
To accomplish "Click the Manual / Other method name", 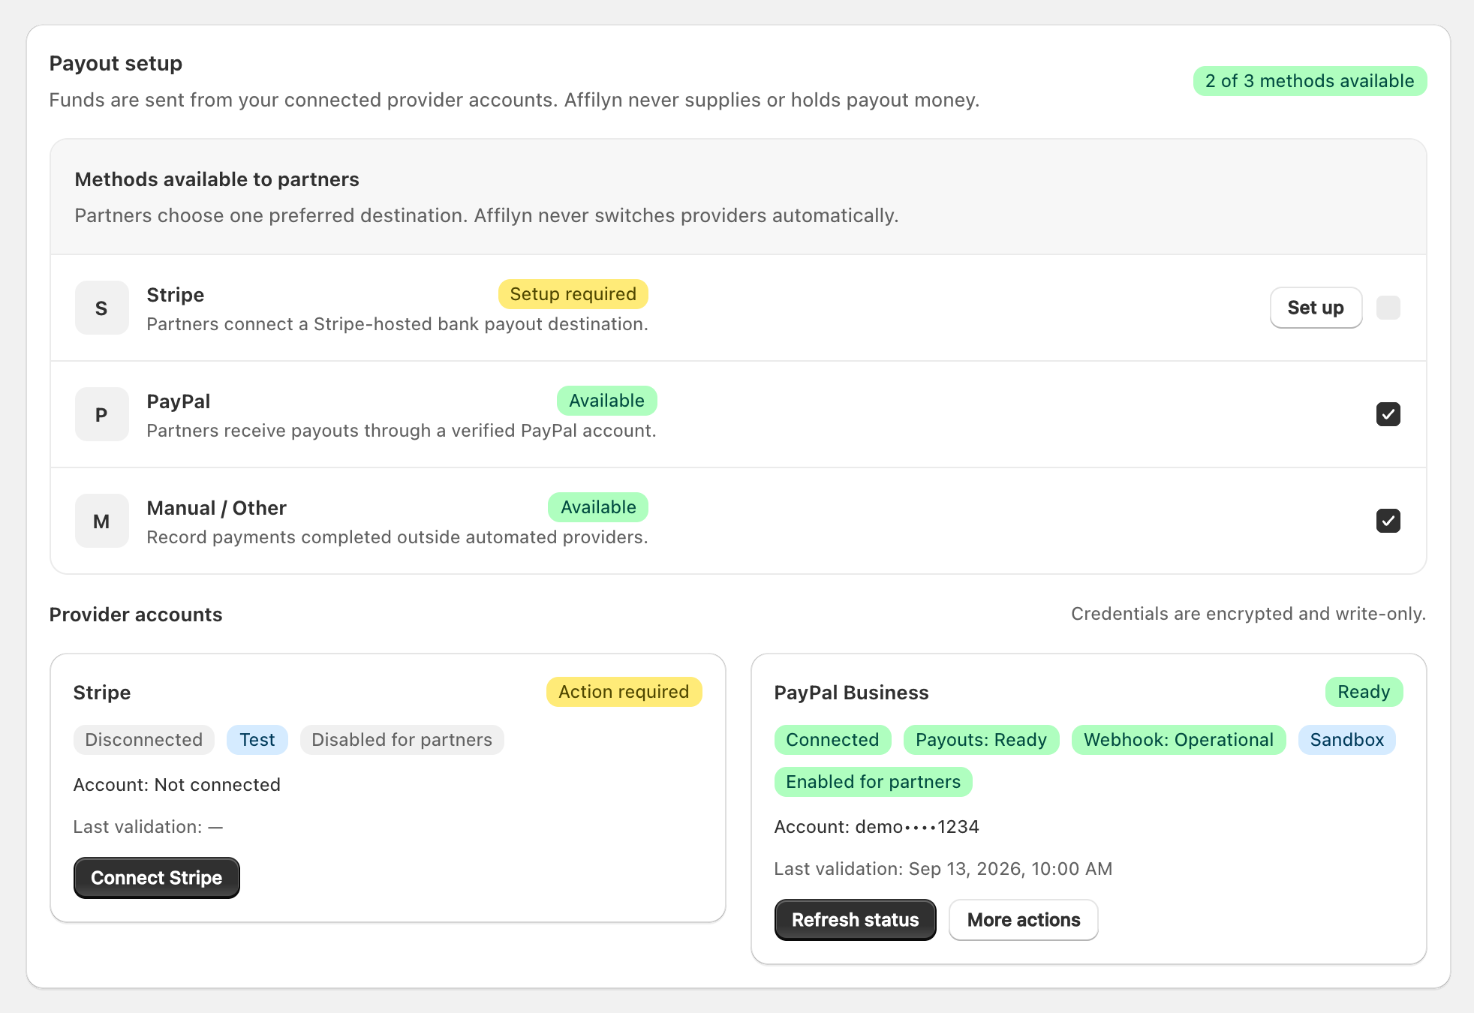I will (216, 508).
